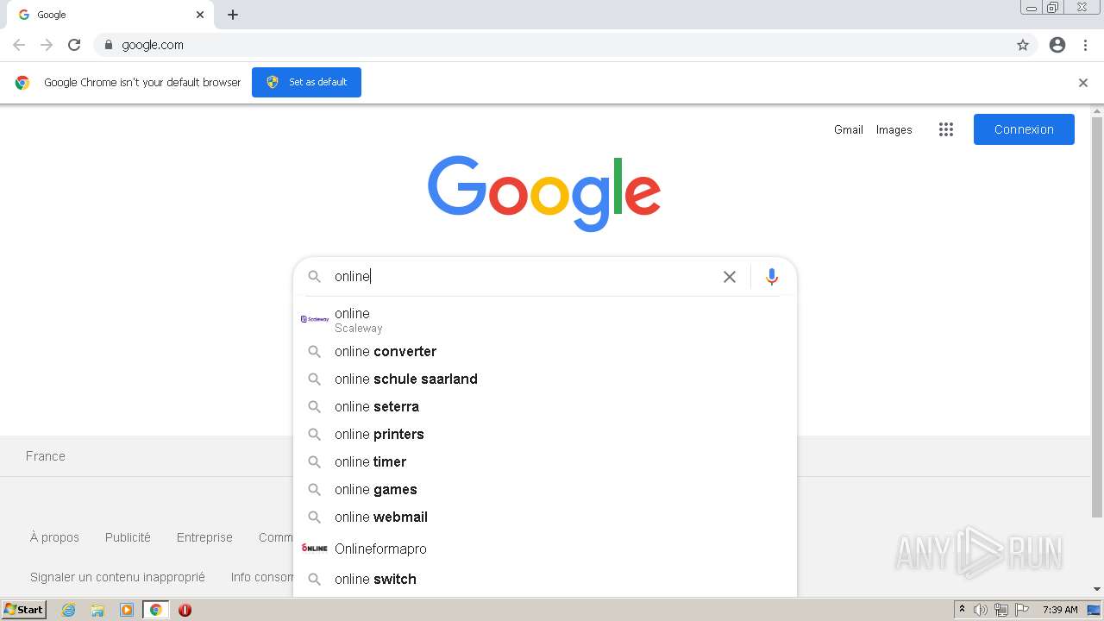Viewport: 1104px width, 621px height.
Task: Click the Onlineformapro logo icon
Action: pos(315,549)
